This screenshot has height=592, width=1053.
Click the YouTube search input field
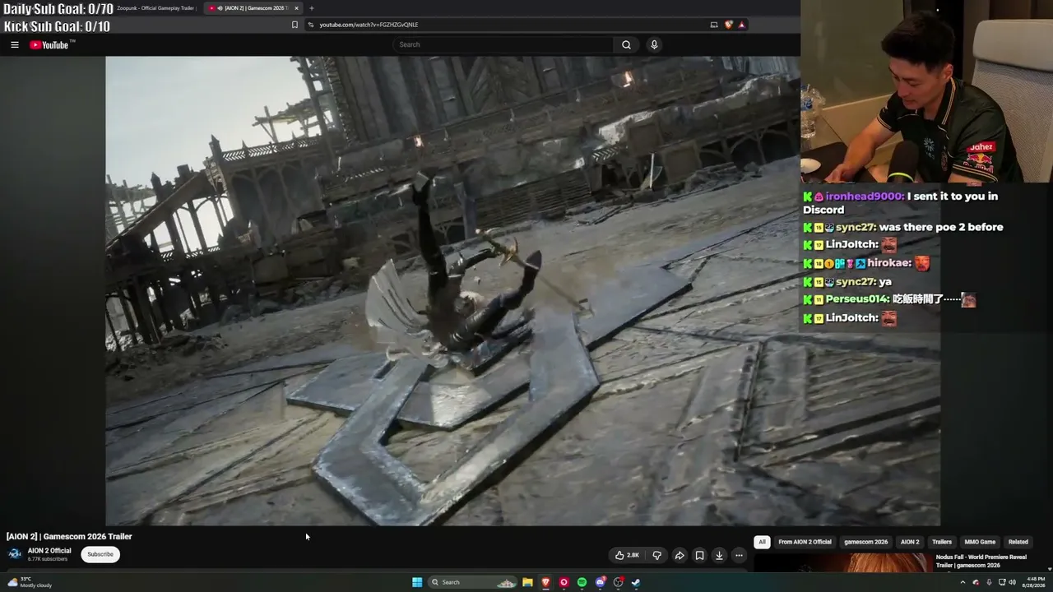503,44
